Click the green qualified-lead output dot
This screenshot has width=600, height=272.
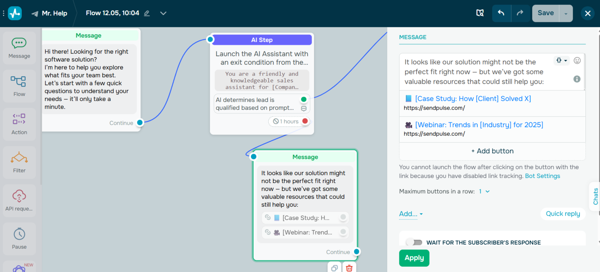coord(304,100)
